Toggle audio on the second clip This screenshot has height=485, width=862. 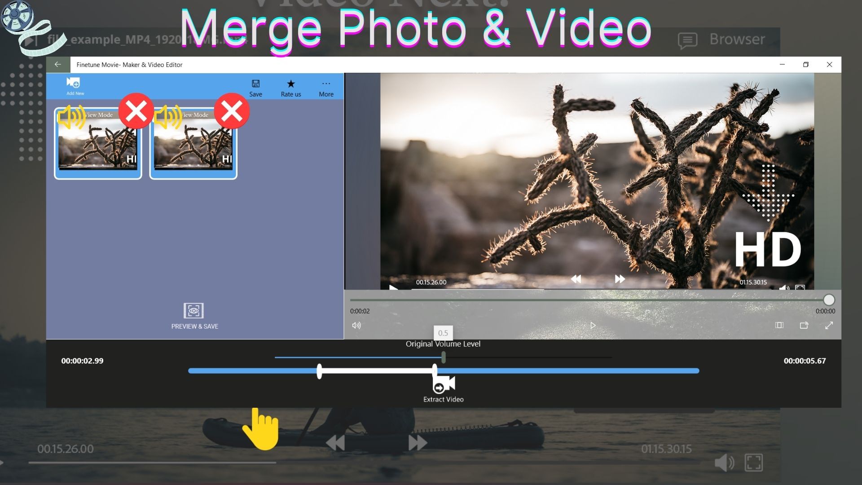[x=168, y=117]
